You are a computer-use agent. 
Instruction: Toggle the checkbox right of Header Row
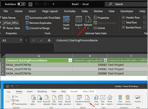[x=145, y=17]
